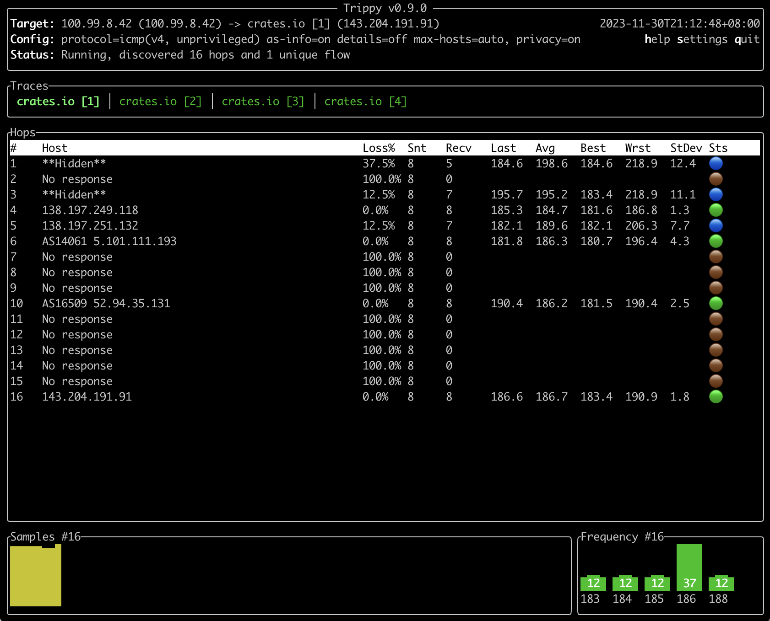
Task: Click brown status dot for hop 9
Action: (x=716, y=288)
